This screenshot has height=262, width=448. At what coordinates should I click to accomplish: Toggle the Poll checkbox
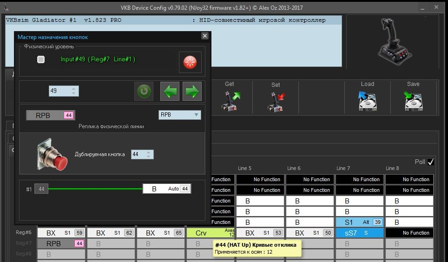(430, 162)
